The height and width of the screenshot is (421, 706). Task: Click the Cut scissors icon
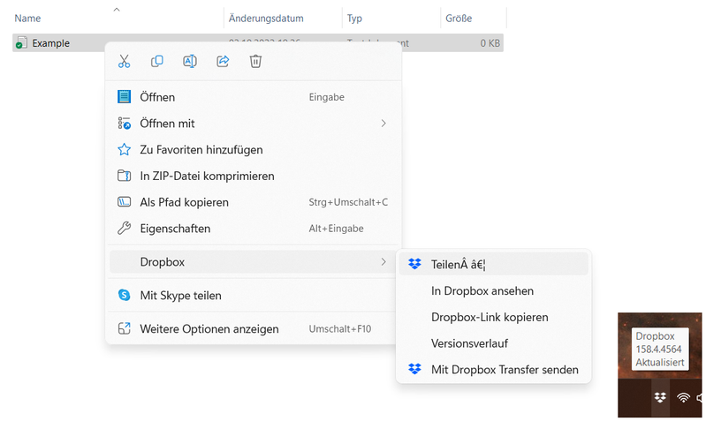[125, 61]
